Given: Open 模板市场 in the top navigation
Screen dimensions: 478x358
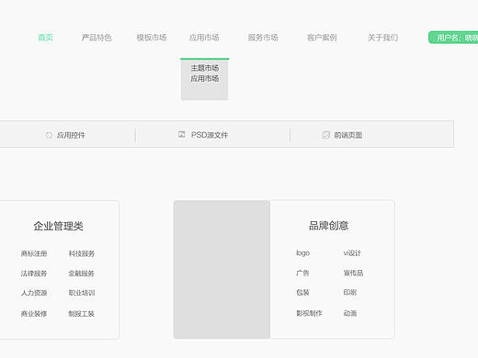Looking at the screenshot, I should [x=152, y=38].
